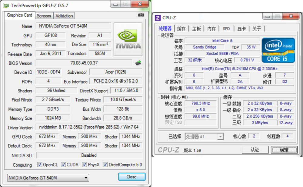Click the specification Intel(R) Core(TM) i5-2410M text
Image resolution: width=303 pixels, height=187 pixels.
[239, 69]
